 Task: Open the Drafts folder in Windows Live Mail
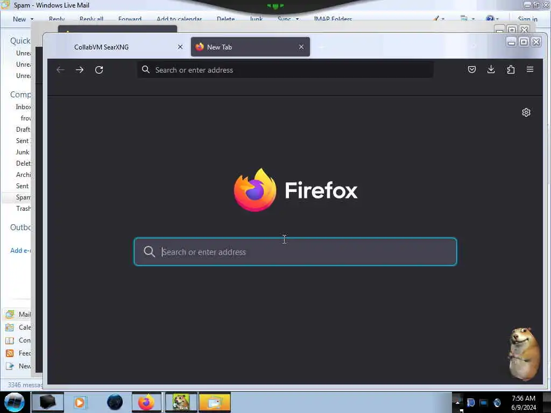[x=23, y=129]
